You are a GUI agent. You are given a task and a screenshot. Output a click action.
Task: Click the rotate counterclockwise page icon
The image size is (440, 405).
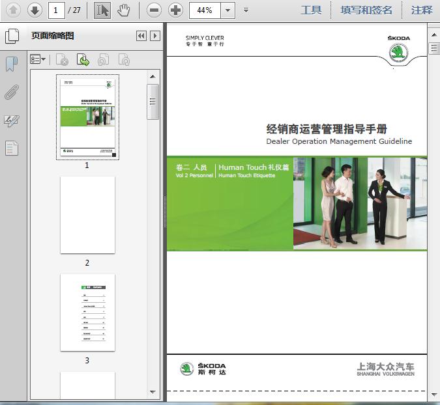click(x=103, y=59)
